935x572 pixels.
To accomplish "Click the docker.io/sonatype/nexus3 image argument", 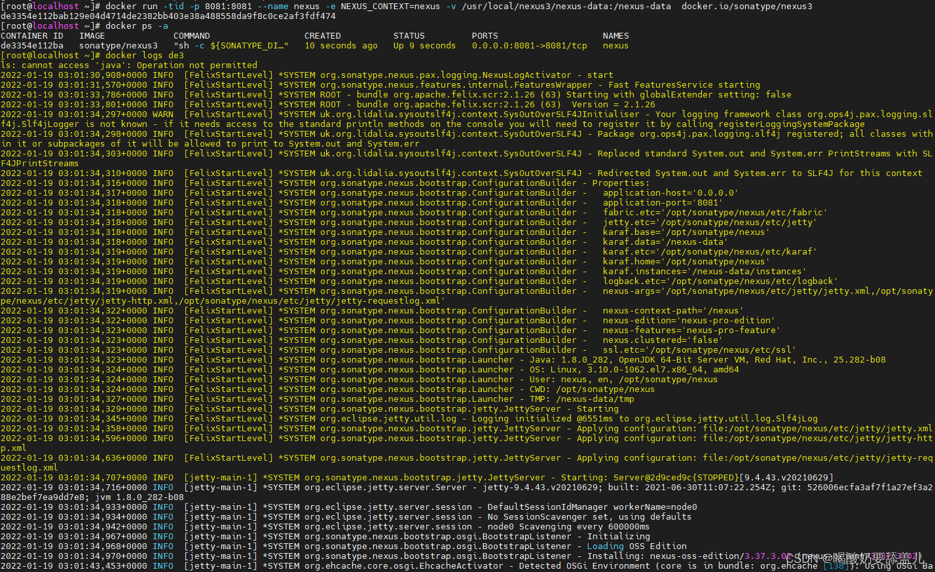I will pyautogui.click(x=747, y=7).
